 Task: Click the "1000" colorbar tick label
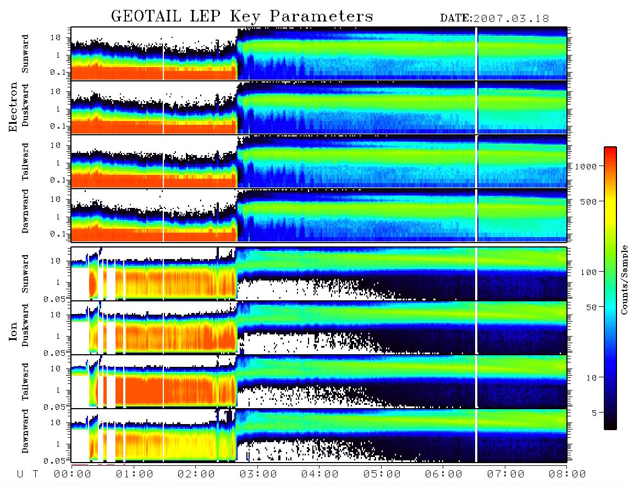click(x=586, y=167)
